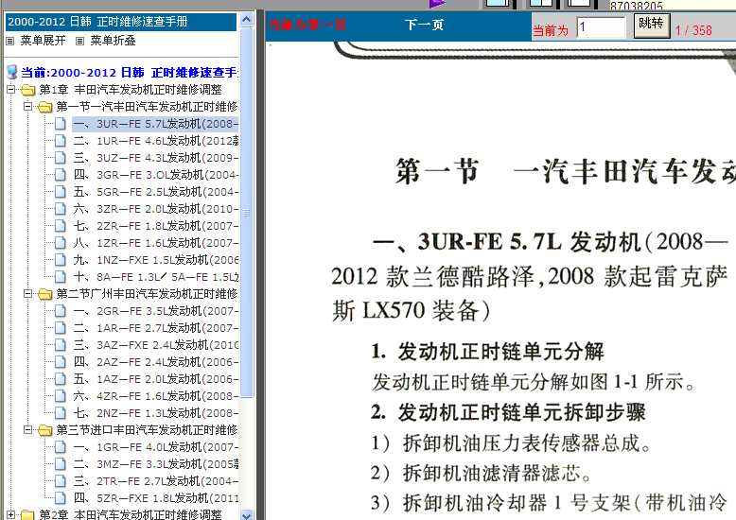736x520 pixels.
Task: Click 菜单折叠 to collapse all menus
Action: pos(113,41)
